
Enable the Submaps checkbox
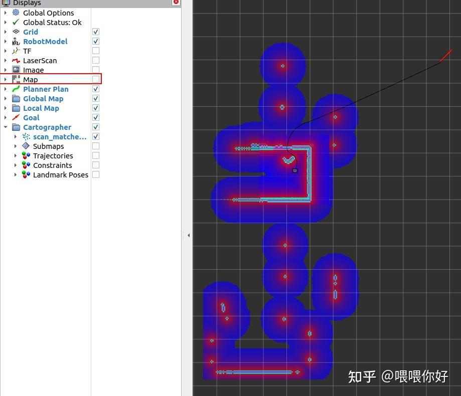(x=95, y=146)
